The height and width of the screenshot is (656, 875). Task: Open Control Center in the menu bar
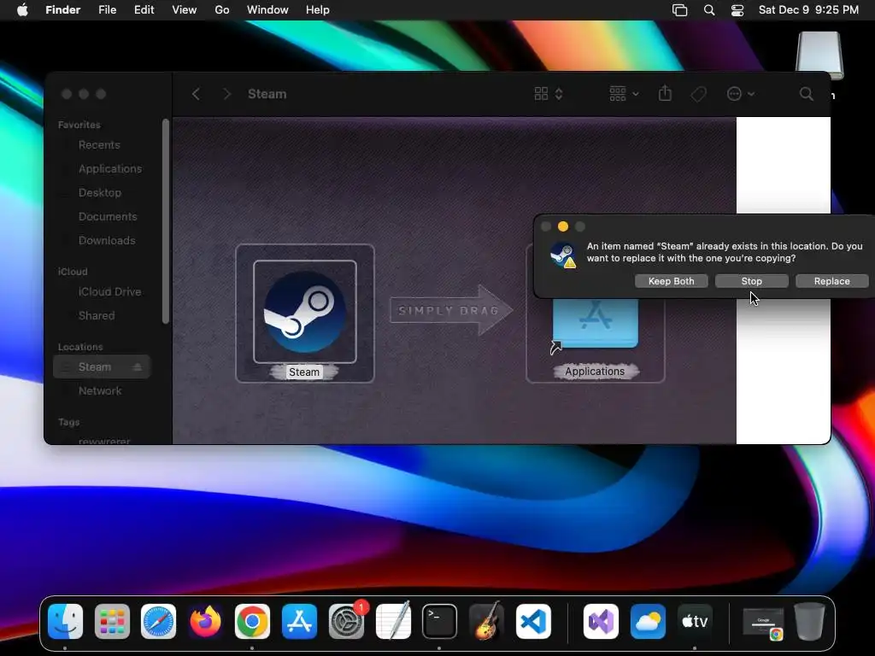pos(737,10)
